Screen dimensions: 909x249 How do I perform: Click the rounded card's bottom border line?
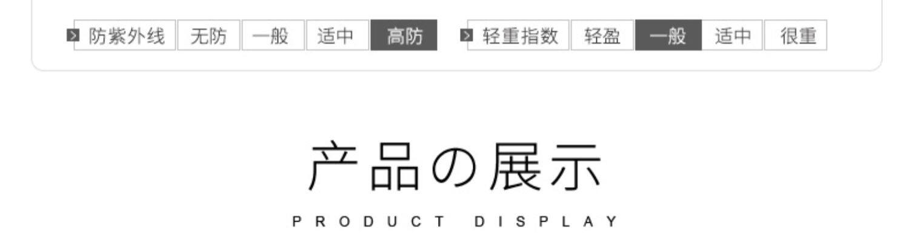point(457,70)
